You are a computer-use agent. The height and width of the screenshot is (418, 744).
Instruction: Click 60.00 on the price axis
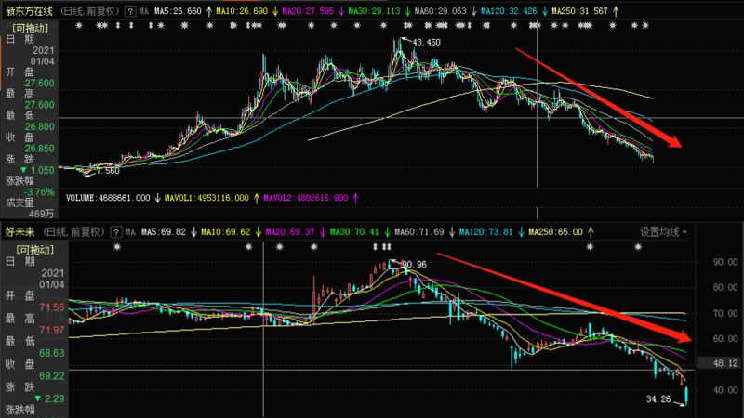[725, 338]
